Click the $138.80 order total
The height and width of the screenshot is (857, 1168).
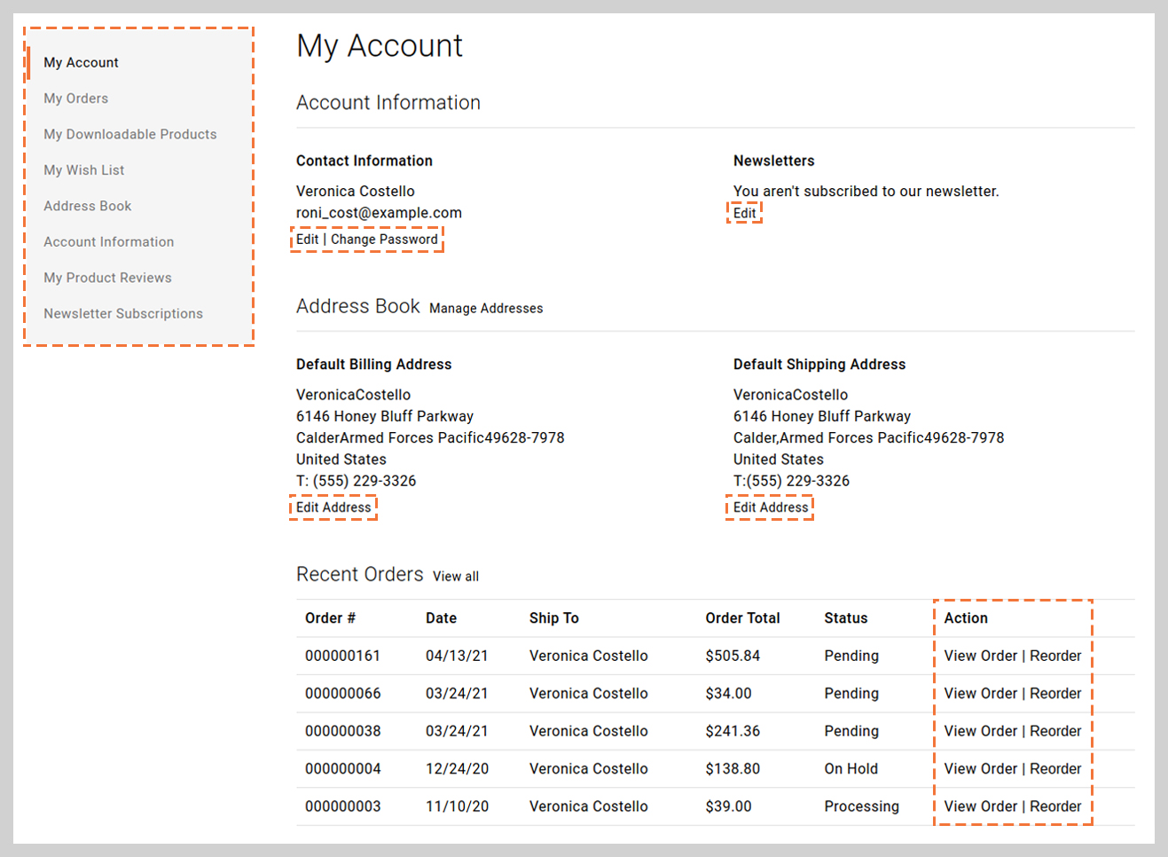tap(733, 769)
